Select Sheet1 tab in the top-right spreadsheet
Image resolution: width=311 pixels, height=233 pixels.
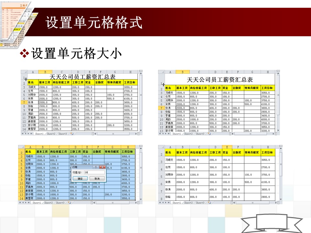pyautogui.click(x=177, y=134)
